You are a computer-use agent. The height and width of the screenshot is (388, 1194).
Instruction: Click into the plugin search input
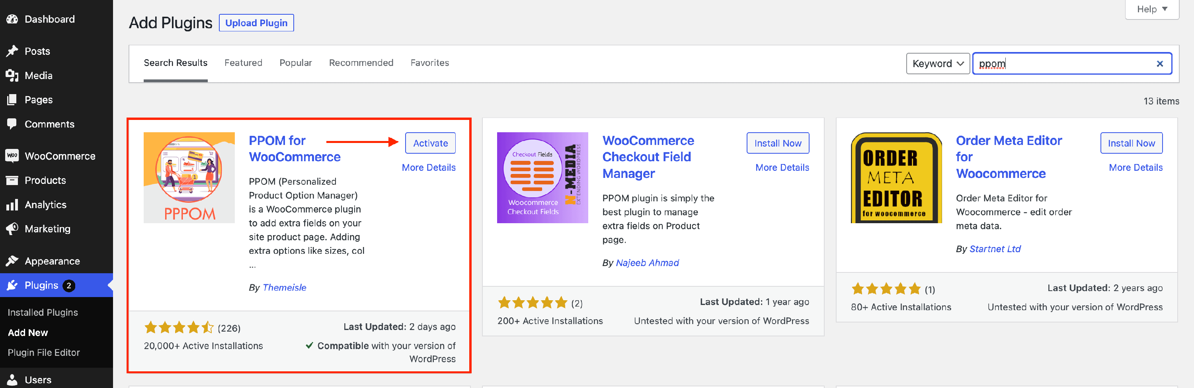point(1066,64)
